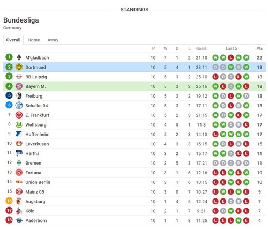
Task: Click the Hertha flag logo
Action: (19, 153)
